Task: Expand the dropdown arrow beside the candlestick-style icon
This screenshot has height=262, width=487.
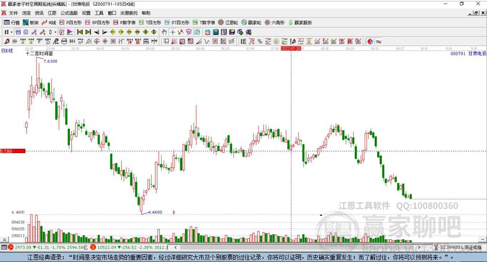Action: 55,32
